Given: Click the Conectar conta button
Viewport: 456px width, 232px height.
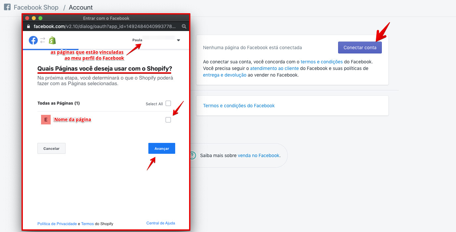Looking at the screenshot, I should (x=360, y=48).
